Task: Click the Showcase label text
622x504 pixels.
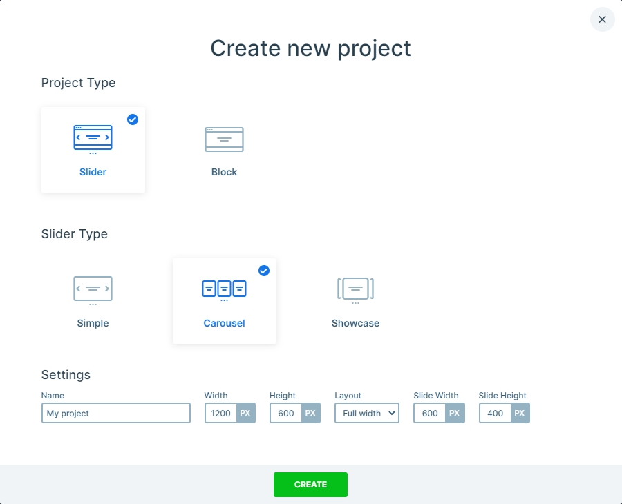Action: coord(355,323)
